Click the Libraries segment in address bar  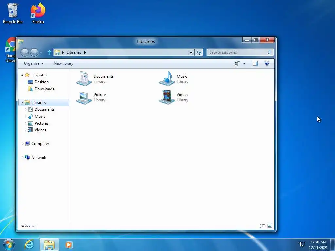pos(74,52)
